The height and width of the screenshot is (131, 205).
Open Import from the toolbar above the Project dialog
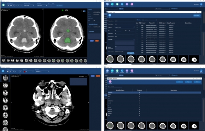[x=107, y=5]
